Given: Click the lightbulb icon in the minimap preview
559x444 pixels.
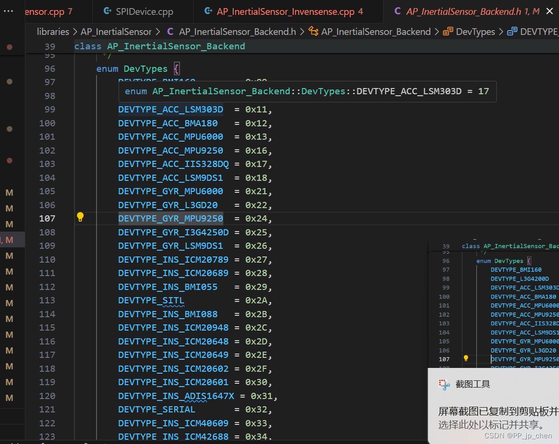Looking at the screenshot, I should point(465,358).
